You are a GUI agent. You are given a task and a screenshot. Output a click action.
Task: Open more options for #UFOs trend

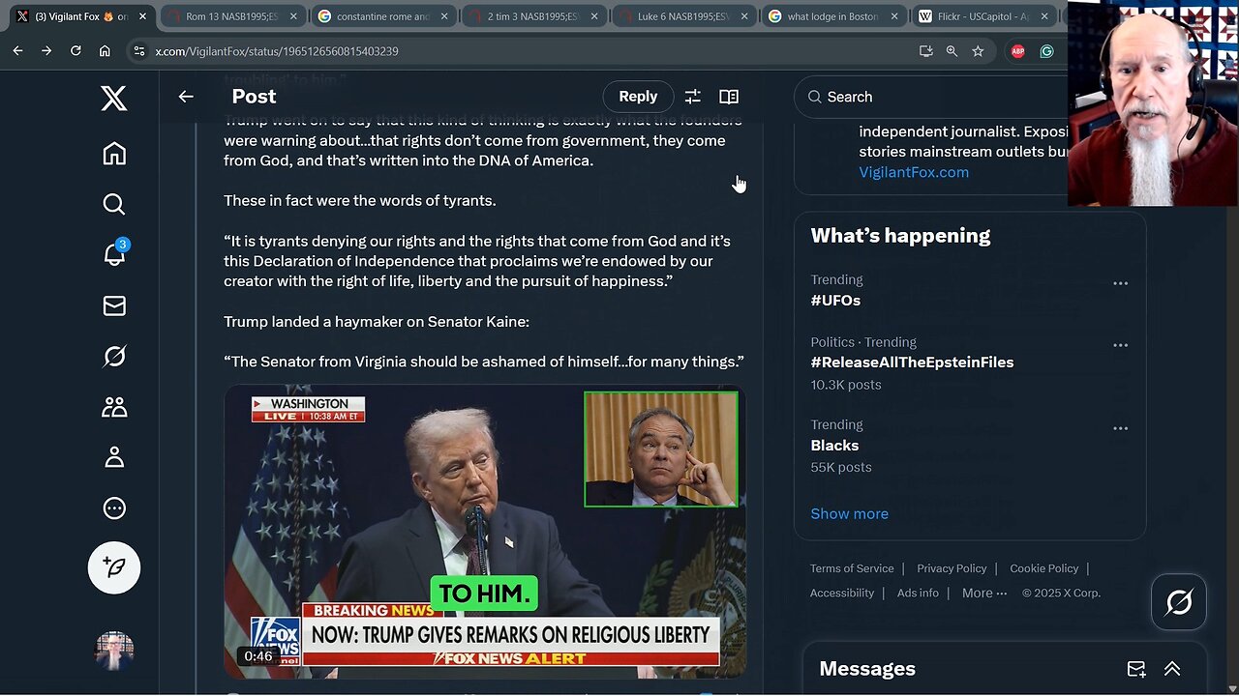pos(1120,283)
